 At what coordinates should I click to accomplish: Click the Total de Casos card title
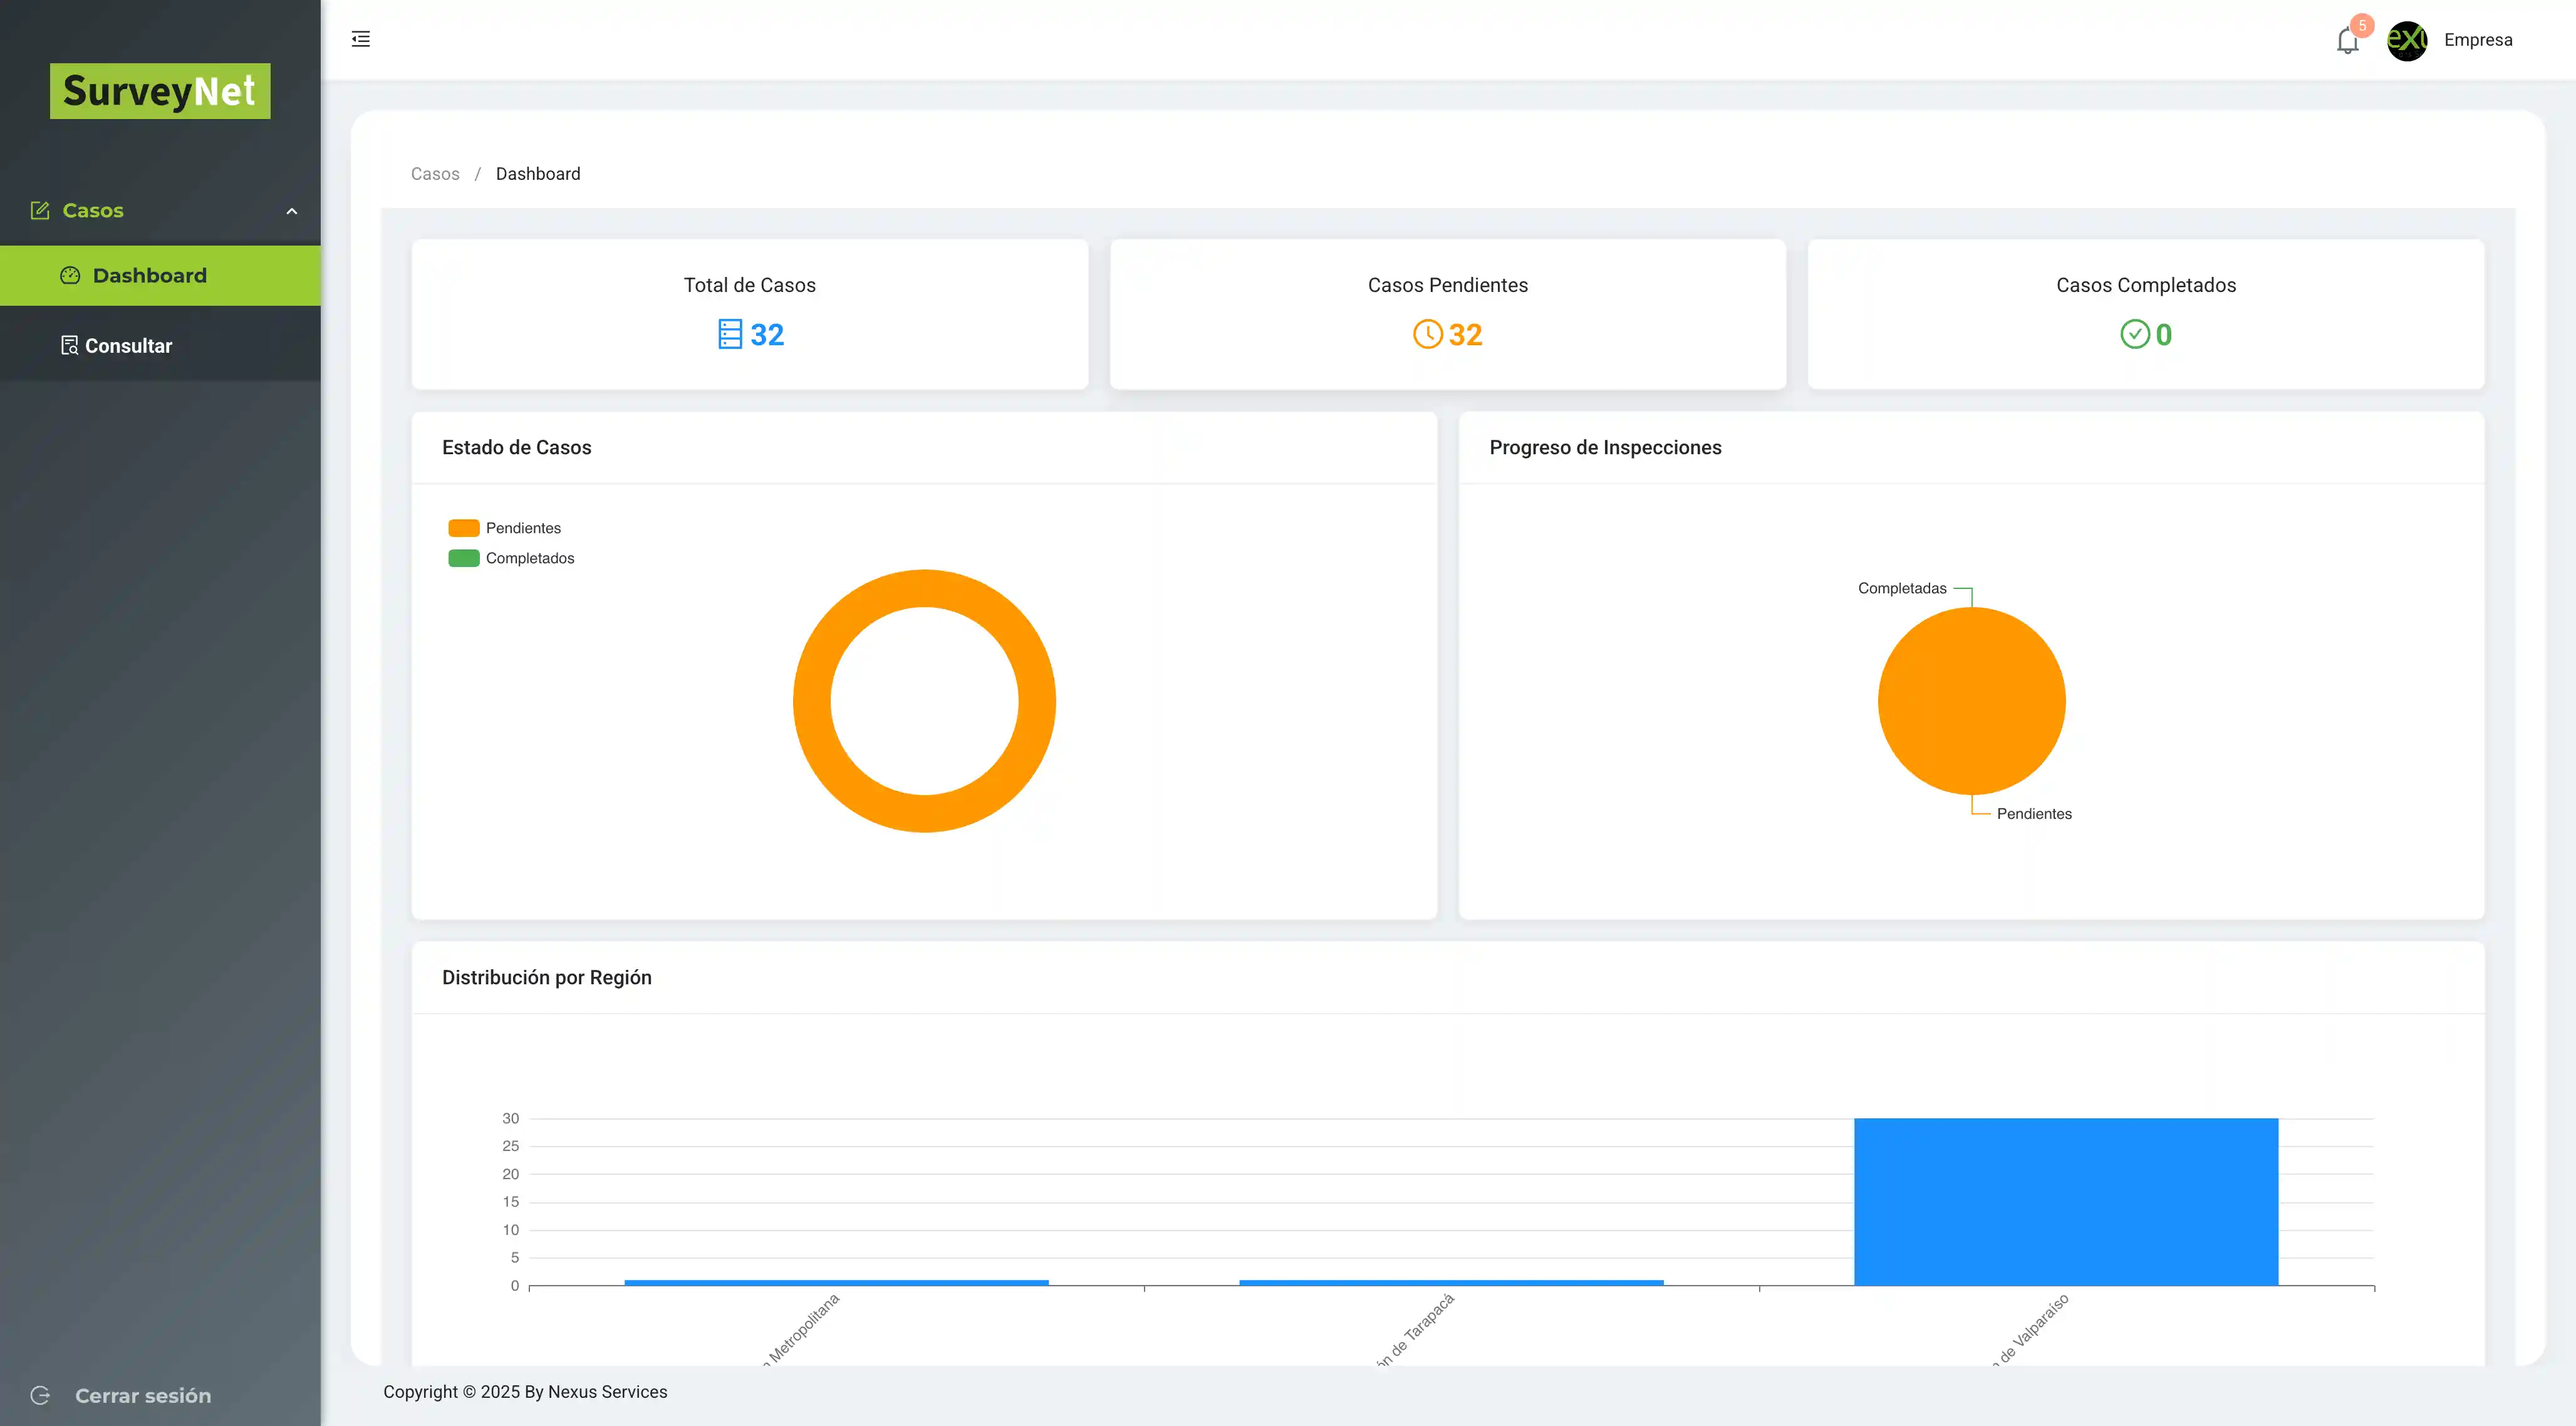tap(749, 285)
